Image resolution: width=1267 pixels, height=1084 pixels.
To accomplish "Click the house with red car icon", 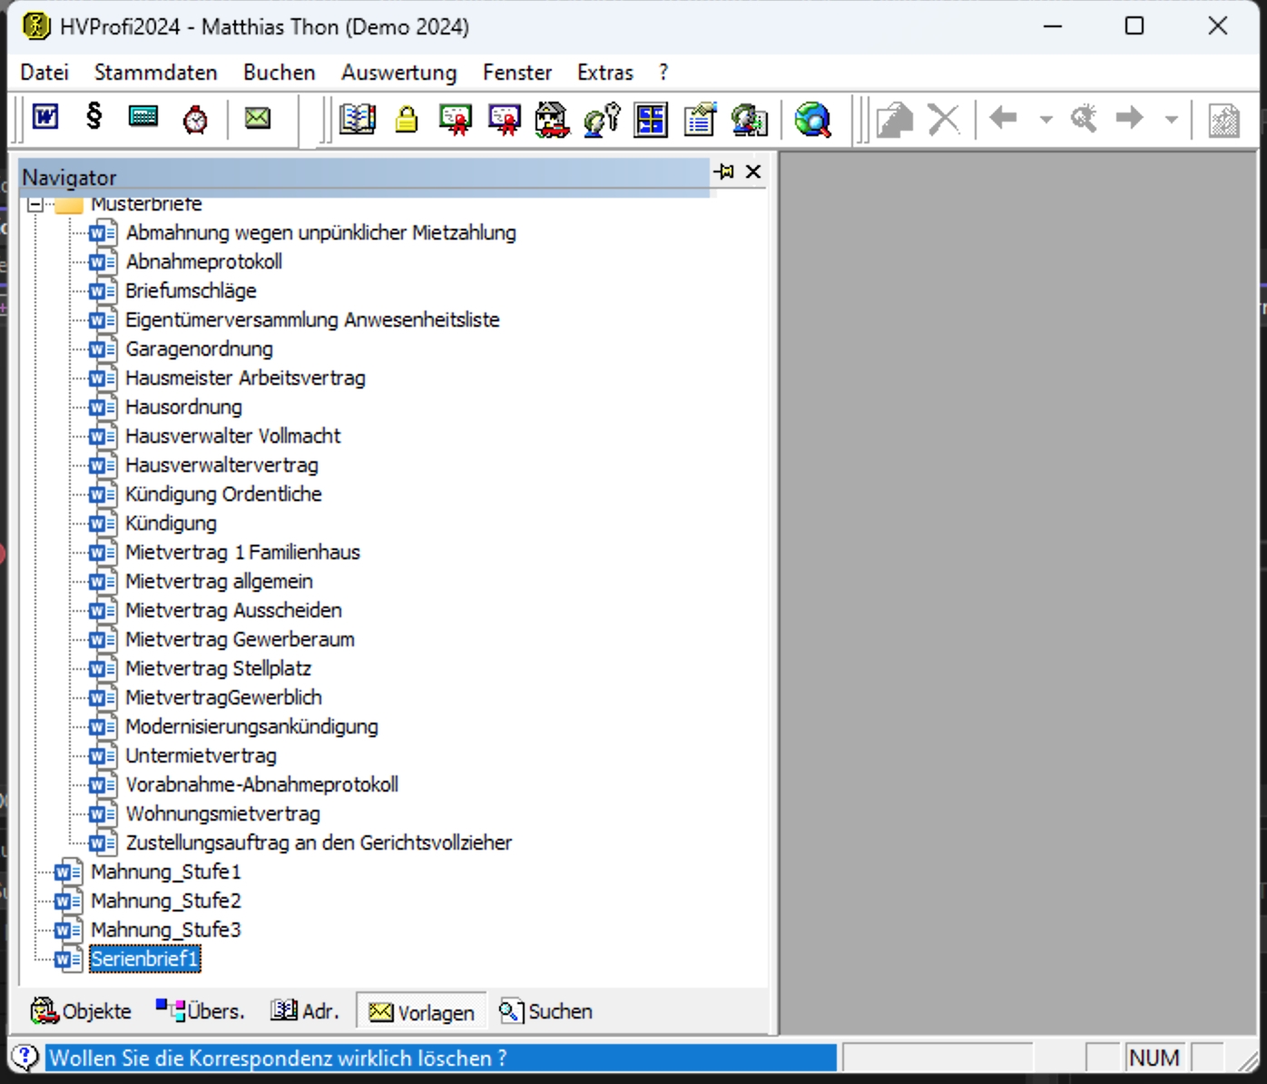I will [x=553, y=119].
